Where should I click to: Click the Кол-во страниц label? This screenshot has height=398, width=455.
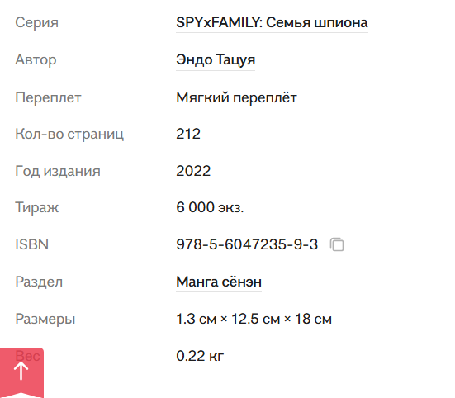[x=69, y=134]
